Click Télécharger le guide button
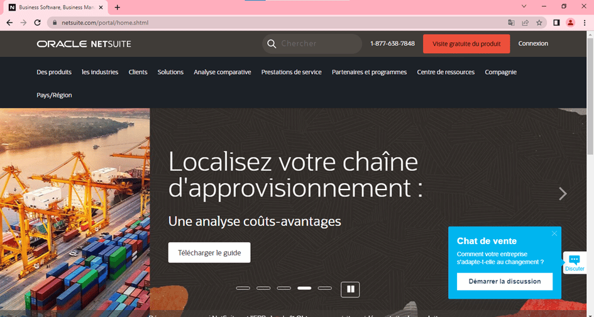Screen dimensions: 594x317 click(x=209, y=252)
